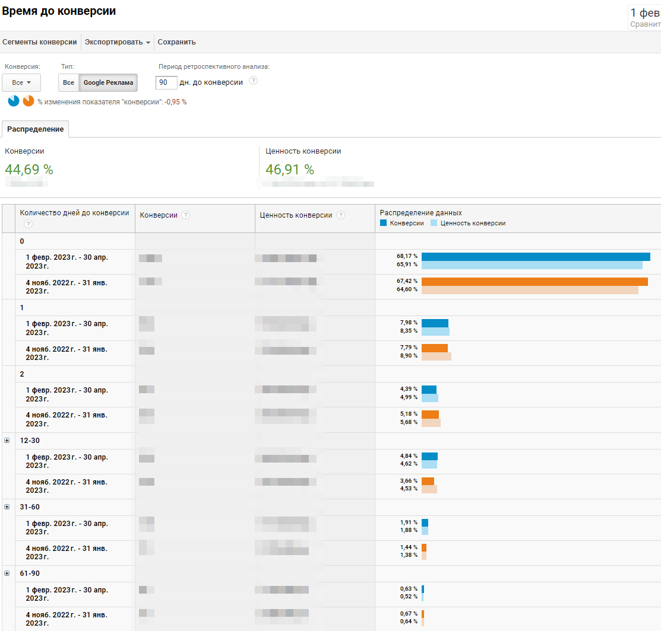Click the orange pie chart icon
661x631 pixels.
coord(29,101)
